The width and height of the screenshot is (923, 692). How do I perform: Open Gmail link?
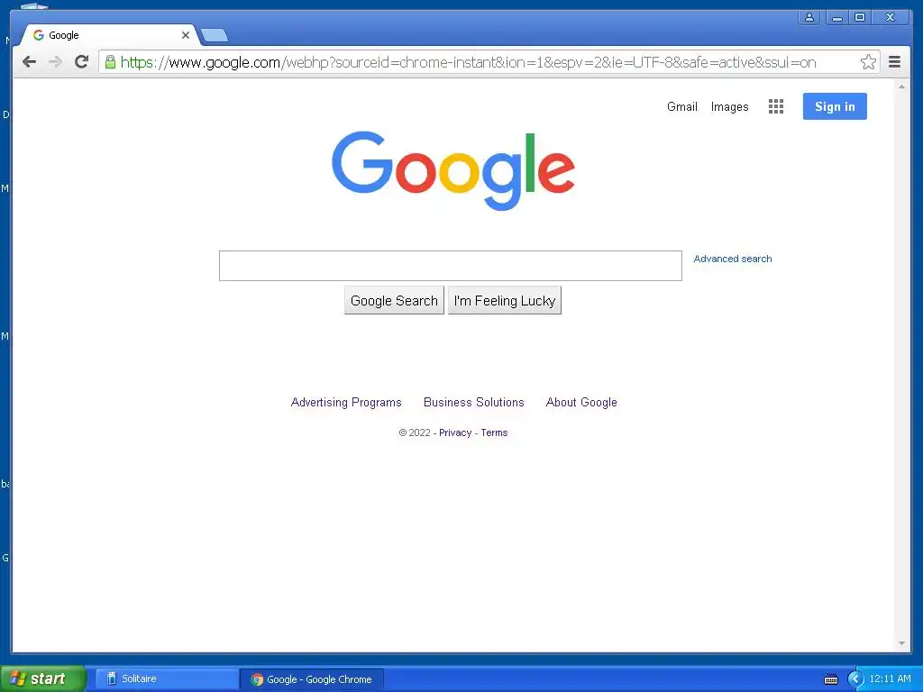(x=681, y=106)
